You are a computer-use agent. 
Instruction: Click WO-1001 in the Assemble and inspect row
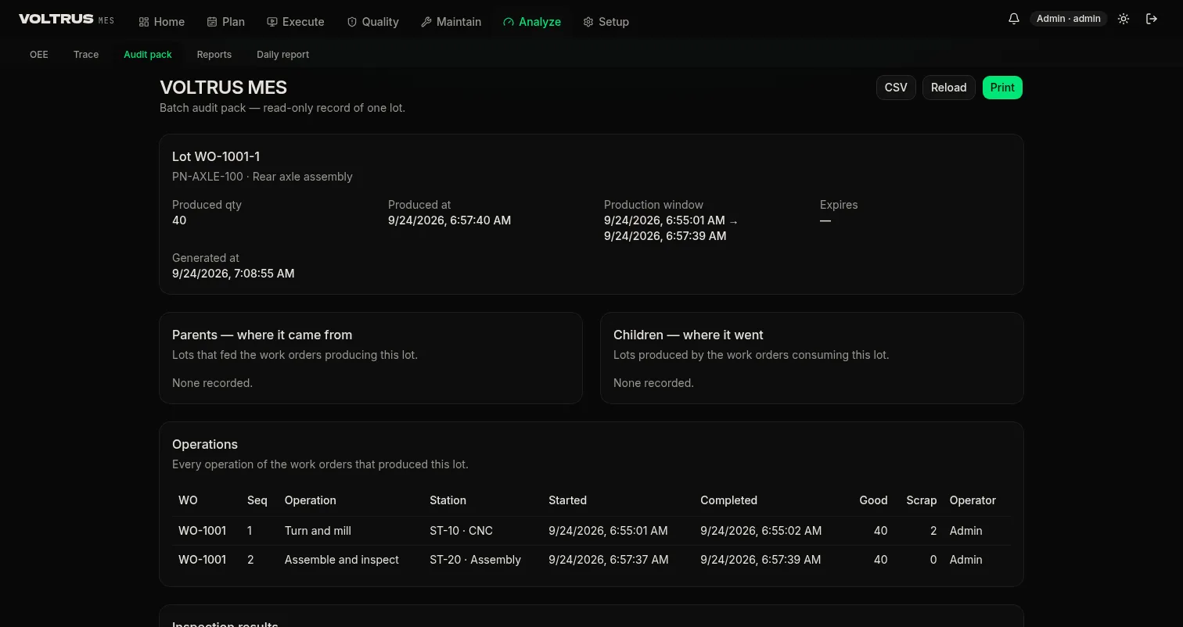pyautogui.click(x=202, y=560)
